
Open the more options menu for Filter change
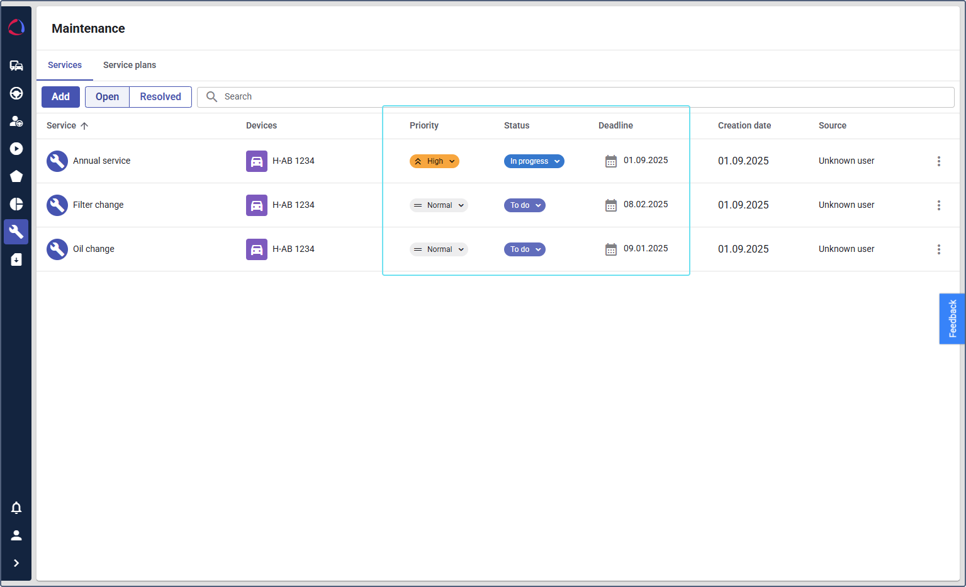[939, 205]
